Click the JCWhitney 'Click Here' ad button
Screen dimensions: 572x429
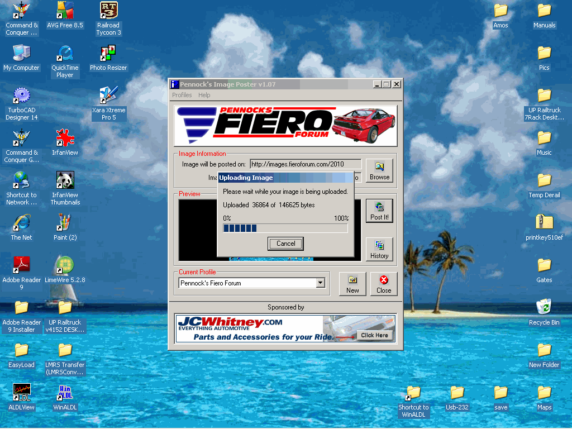pyautogui.click(x=375, y=335)
